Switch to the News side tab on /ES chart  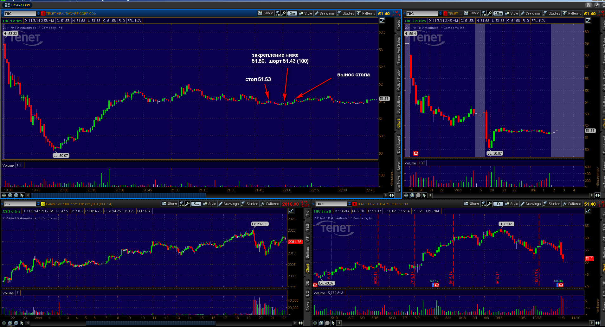(x=307, y=306)
